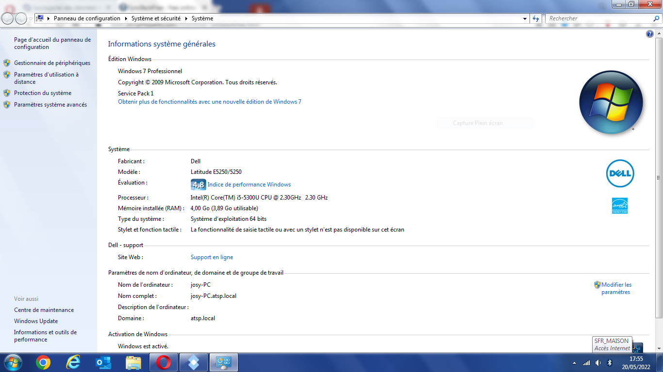Open Page d'accueil du panneau de configuration

[x=52, y=44]
